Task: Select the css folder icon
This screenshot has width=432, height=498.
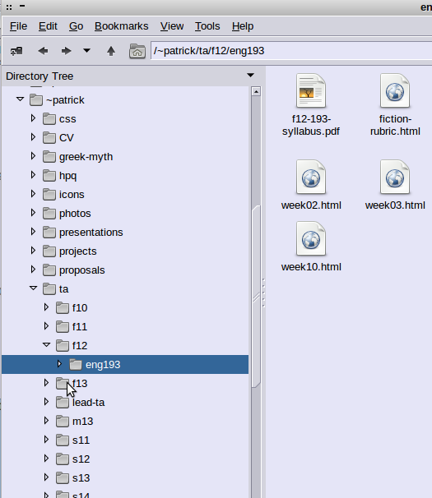Action: [x=49, y=119]
